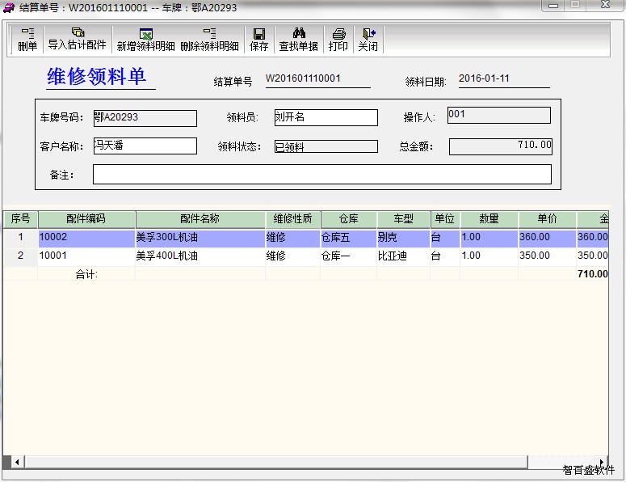Viewport: 626px width, 482px height.
Task: Click the 合计 total value 710.00
Action: [x=592, y=274]
